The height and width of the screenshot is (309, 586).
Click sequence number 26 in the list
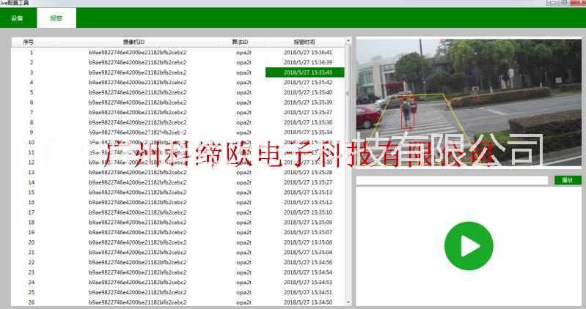tap(32, 302)
